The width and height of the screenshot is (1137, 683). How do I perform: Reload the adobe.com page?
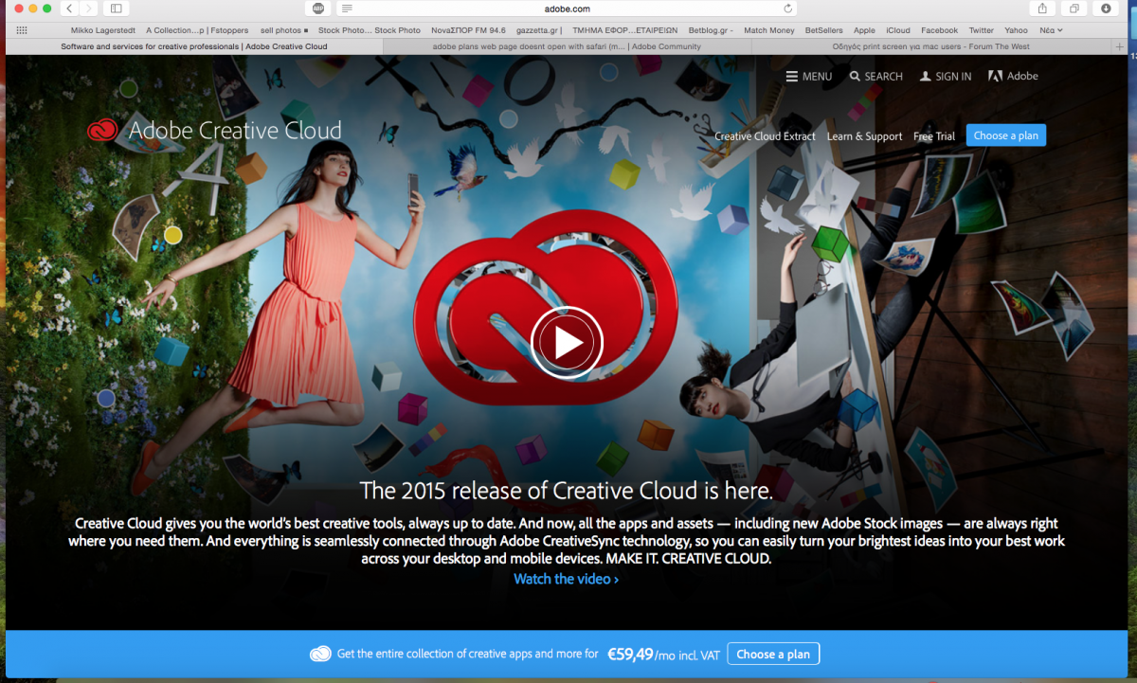tap(788, 9)
